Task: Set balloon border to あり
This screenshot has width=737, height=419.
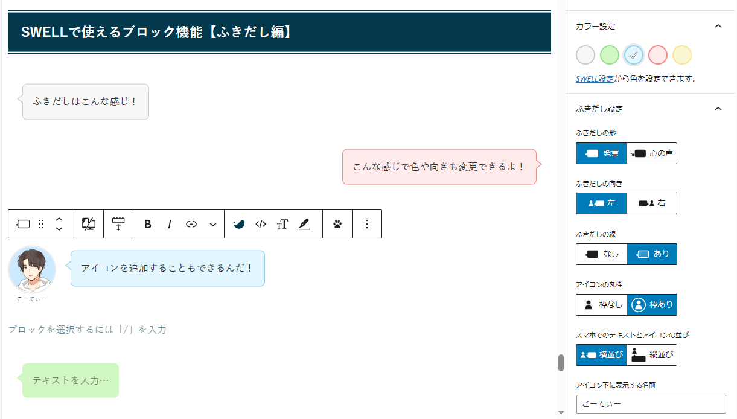Action: click(652, 254)
